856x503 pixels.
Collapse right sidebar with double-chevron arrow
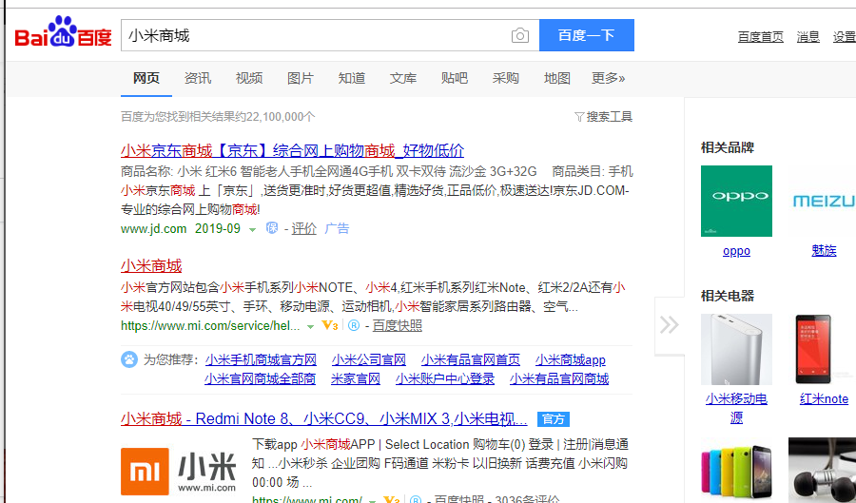[670, 324]
